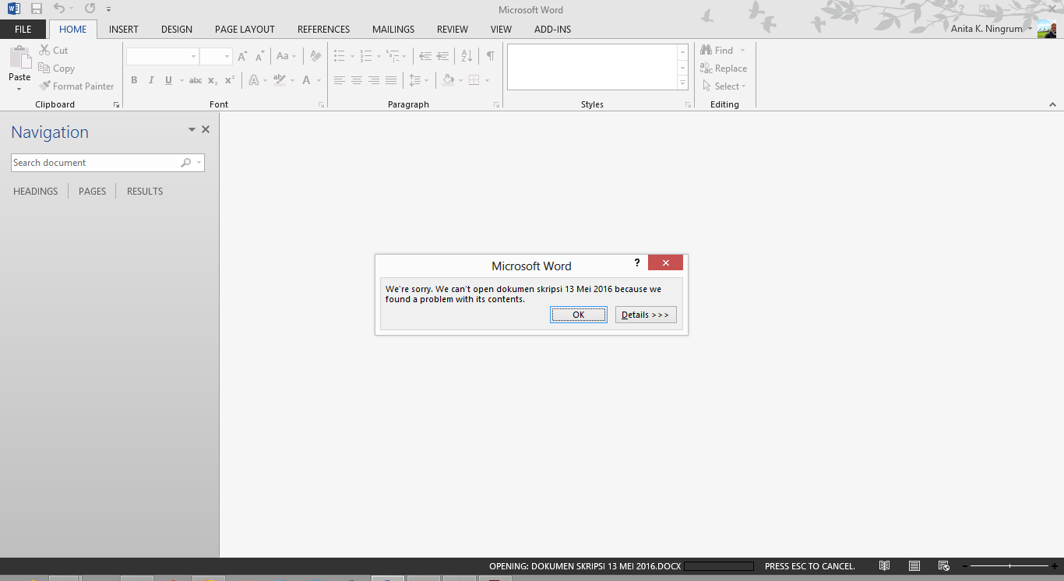
Task: Open the font size dropdown
Action: [227, 57]
